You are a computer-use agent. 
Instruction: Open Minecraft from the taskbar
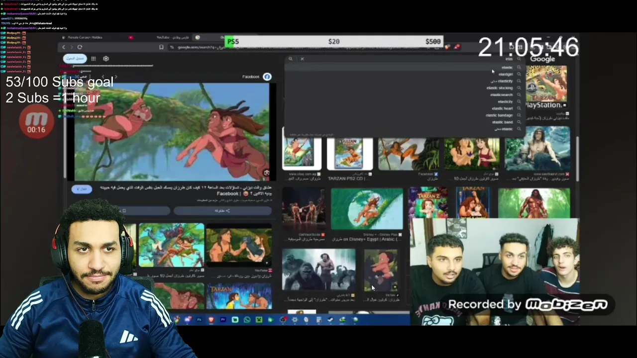click(x=259, y=320)
